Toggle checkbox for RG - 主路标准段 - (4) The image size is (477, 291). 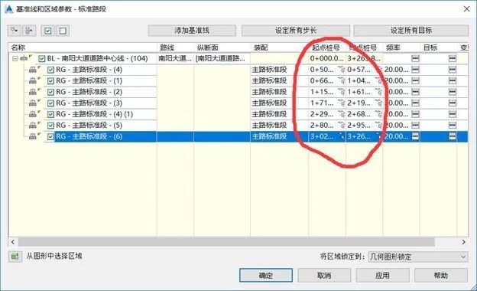coord(50,70)
